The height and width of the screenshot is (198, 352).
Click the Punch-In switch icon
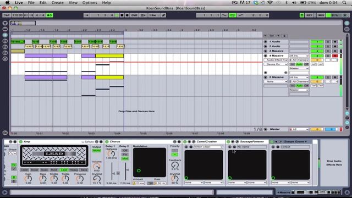[x=224, y=15]
